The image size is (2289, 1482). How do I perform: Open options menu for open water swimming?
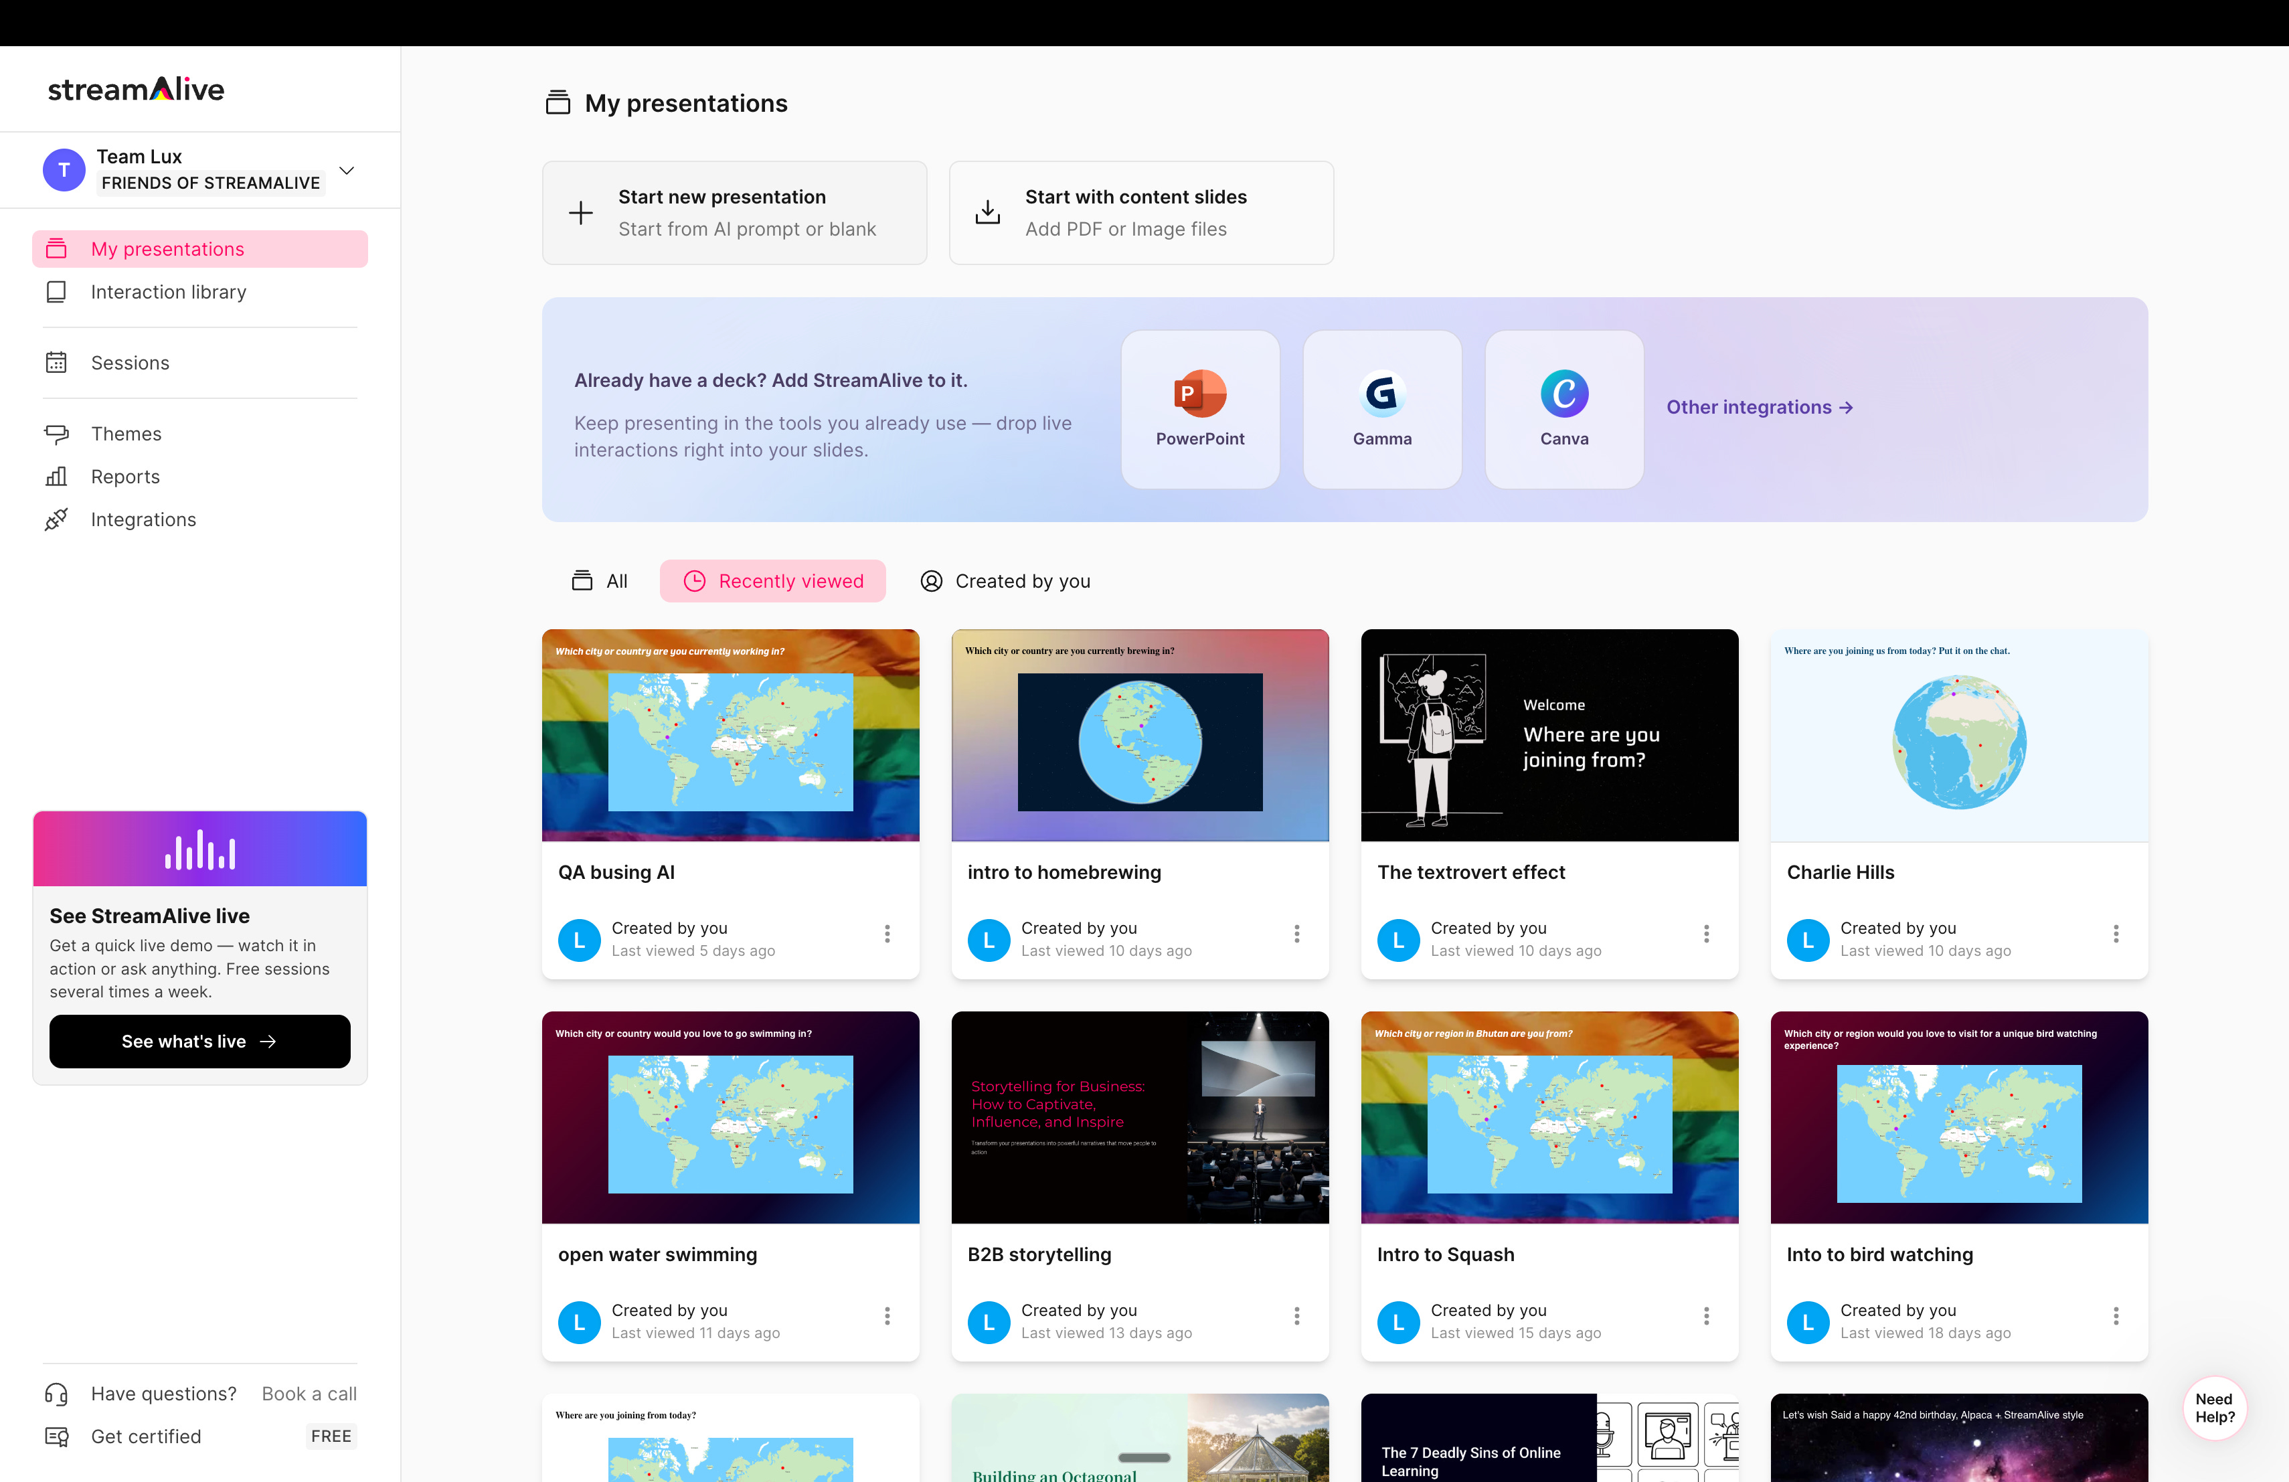click(x=887, y=1315)
